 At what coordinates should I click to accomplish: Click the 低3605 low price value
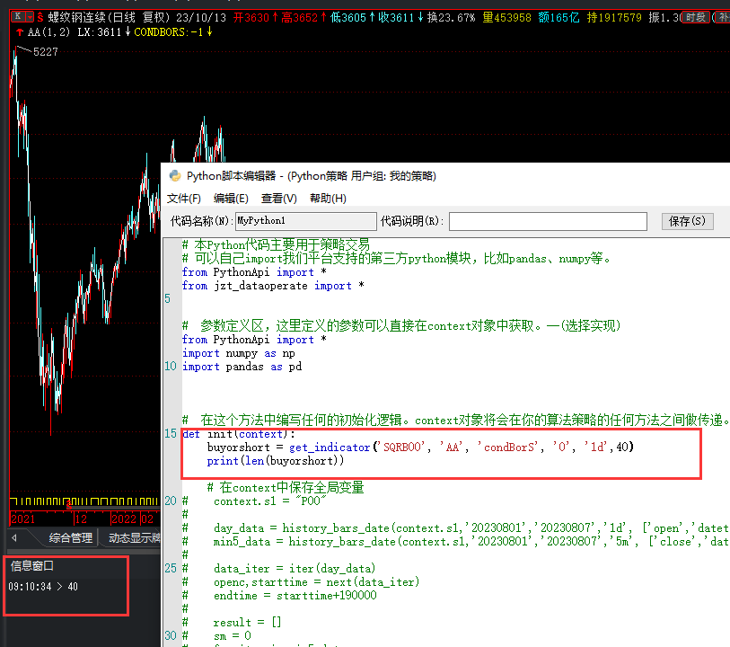pos(352,18)
